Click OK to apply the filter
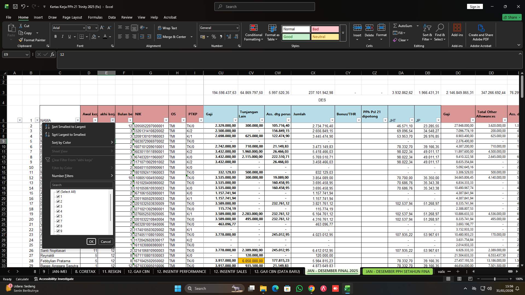 [x=91, y=241]
